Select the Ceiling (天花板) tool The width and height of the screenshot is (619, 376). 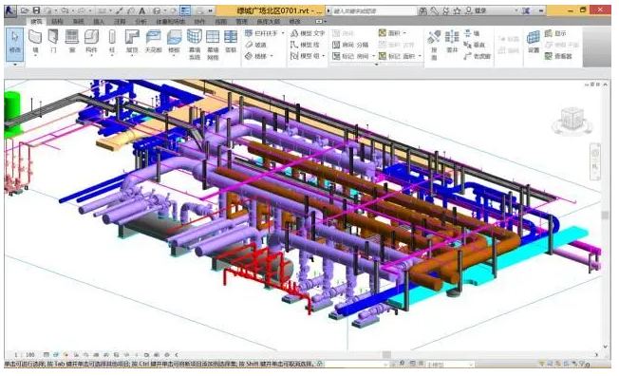(153, 42)
